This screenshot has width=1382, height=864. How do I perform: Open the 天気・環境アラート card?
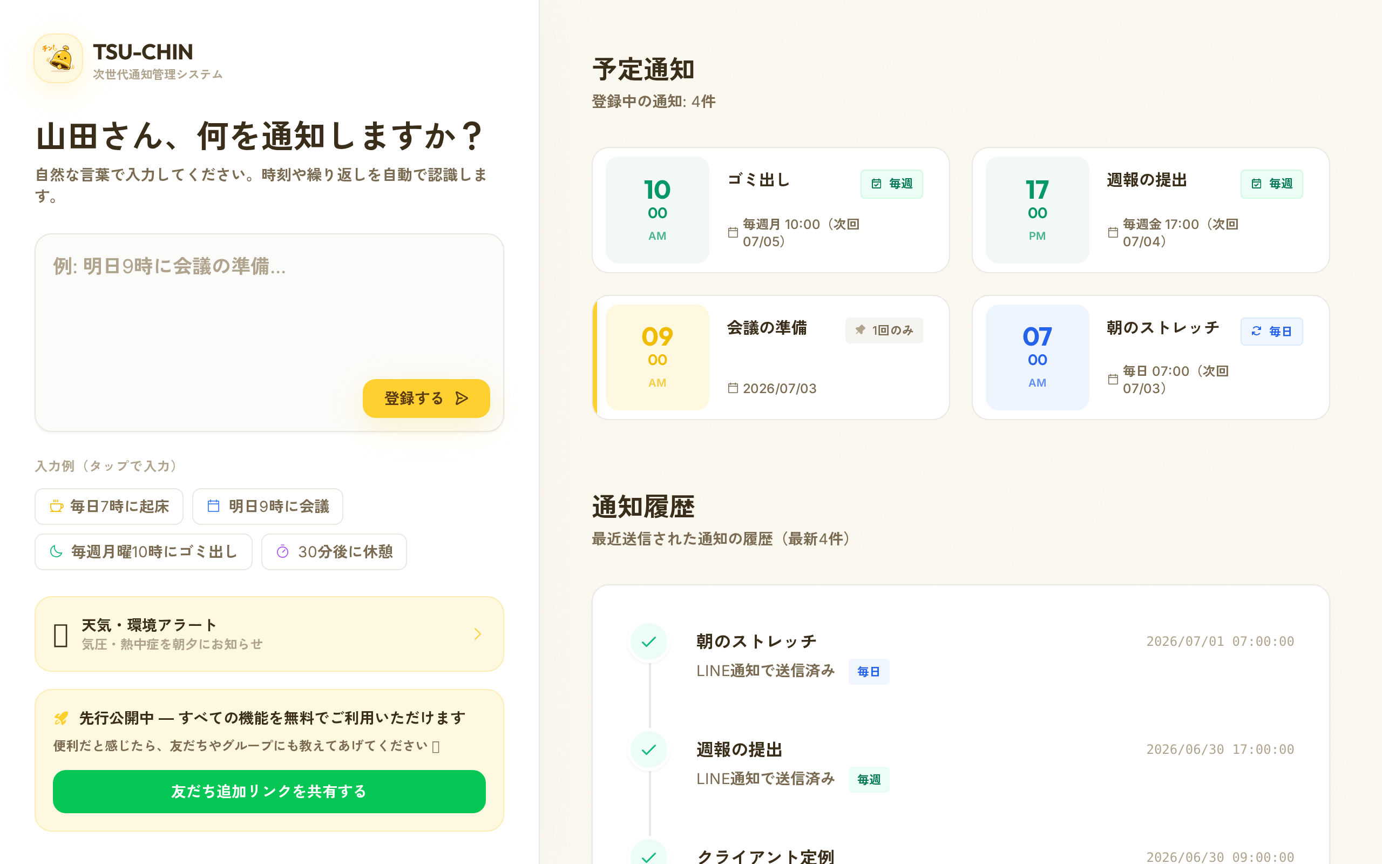pyautogui.click(x=269, y=634)
